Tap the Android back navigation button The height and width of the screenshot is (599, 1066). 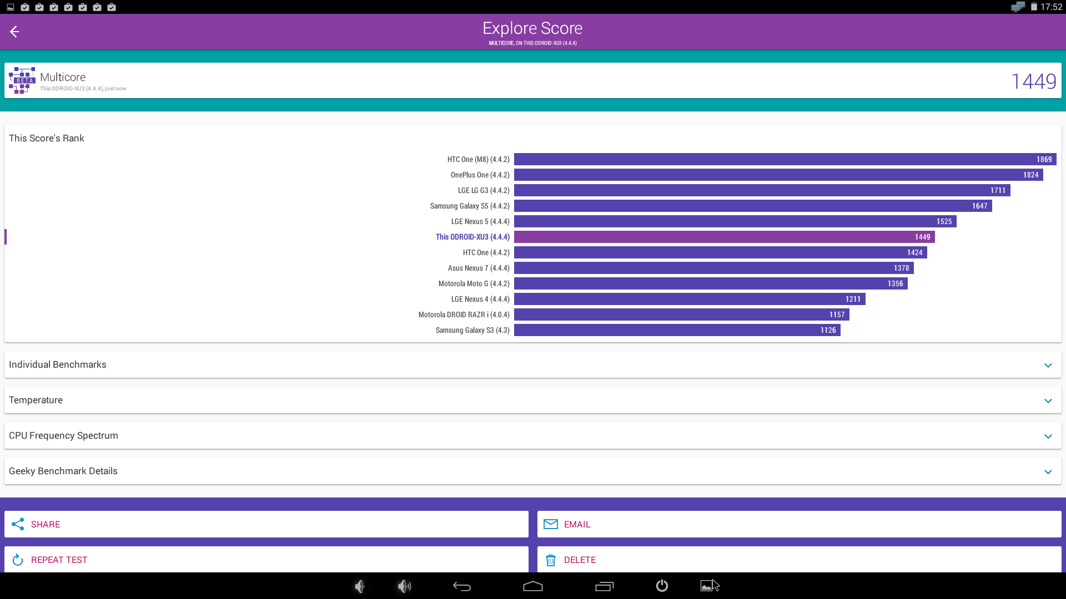(462, 586)
